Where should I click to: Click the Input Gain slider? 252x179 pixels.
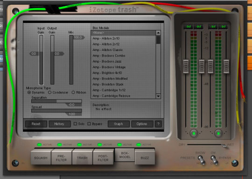click(x=42, y=59)
